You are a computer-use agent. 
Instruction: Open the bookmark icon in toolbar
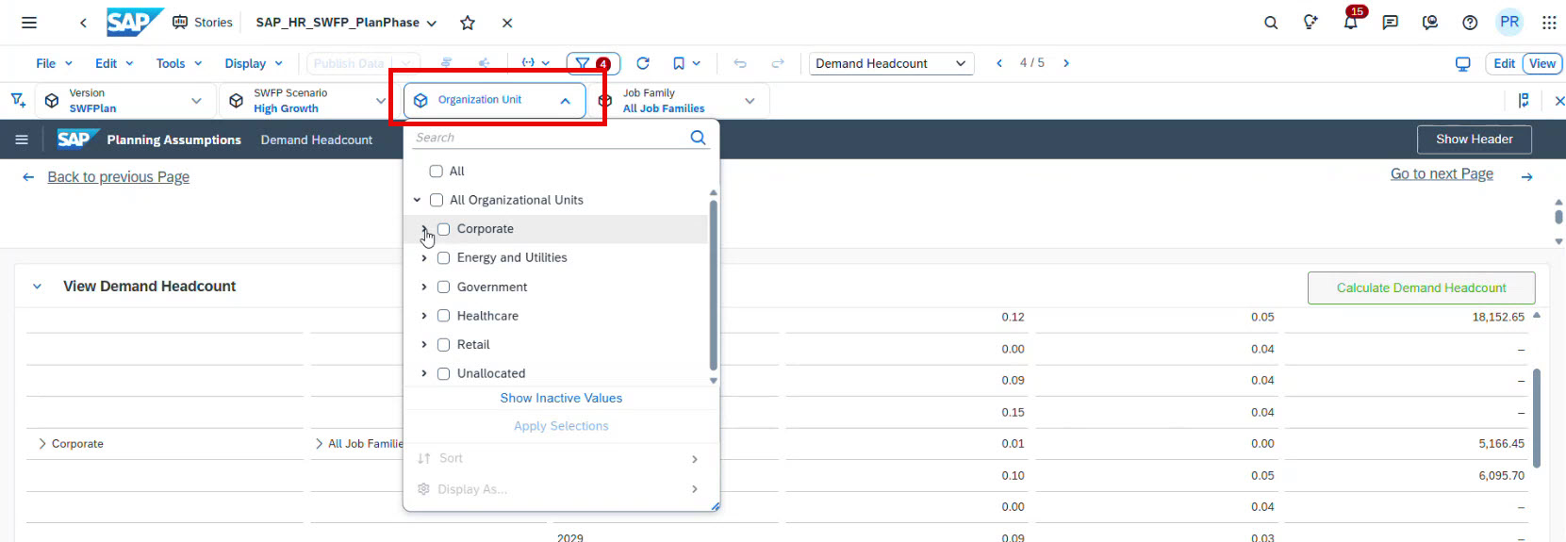point(679,63)
